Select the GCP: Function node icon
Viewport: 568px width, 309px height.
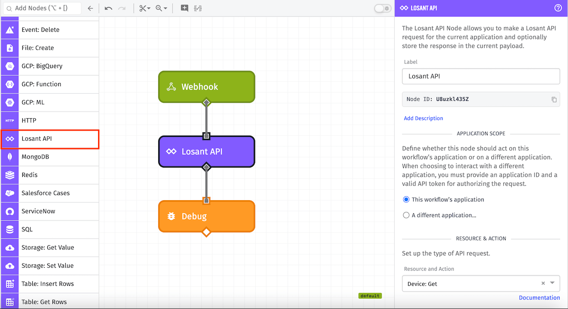(x=9, y=84)
